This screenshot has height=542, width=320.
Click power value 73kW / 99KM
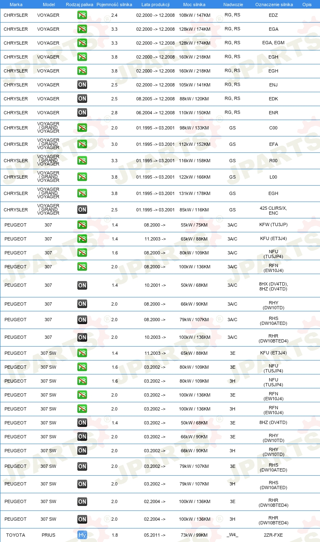coord(194,535)
